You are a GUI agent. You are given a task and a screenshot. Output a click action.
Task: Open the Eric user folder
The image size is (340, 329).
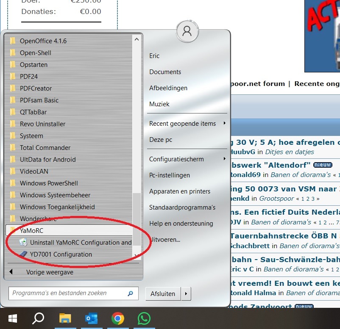[154, 56]
